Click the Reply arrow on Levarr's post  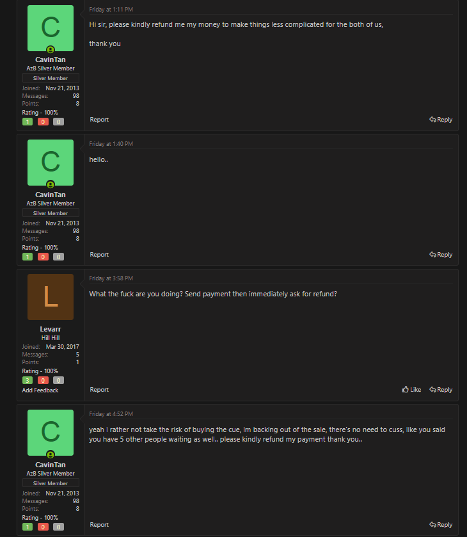click(441, 389)
